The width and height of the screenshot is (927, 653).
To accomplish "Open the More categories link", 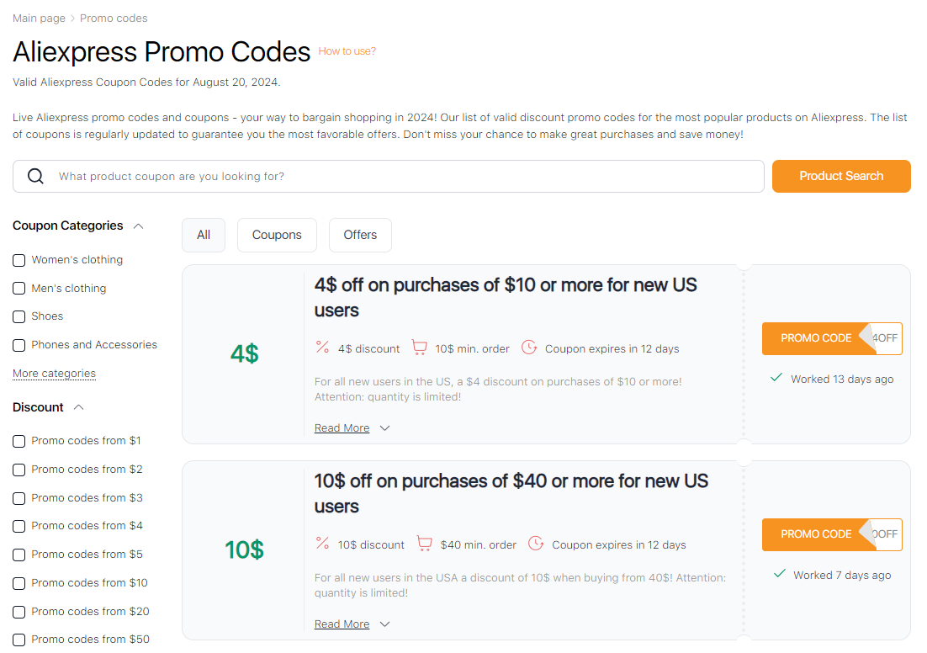I will tap(54, 373).
